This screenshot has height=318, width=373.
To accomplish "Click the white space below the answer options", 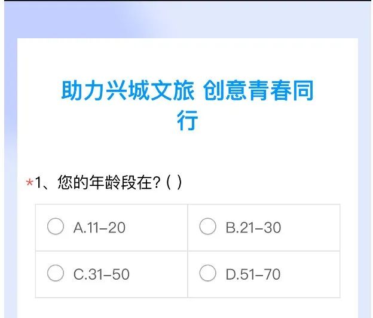I will [x=187, y=307].
